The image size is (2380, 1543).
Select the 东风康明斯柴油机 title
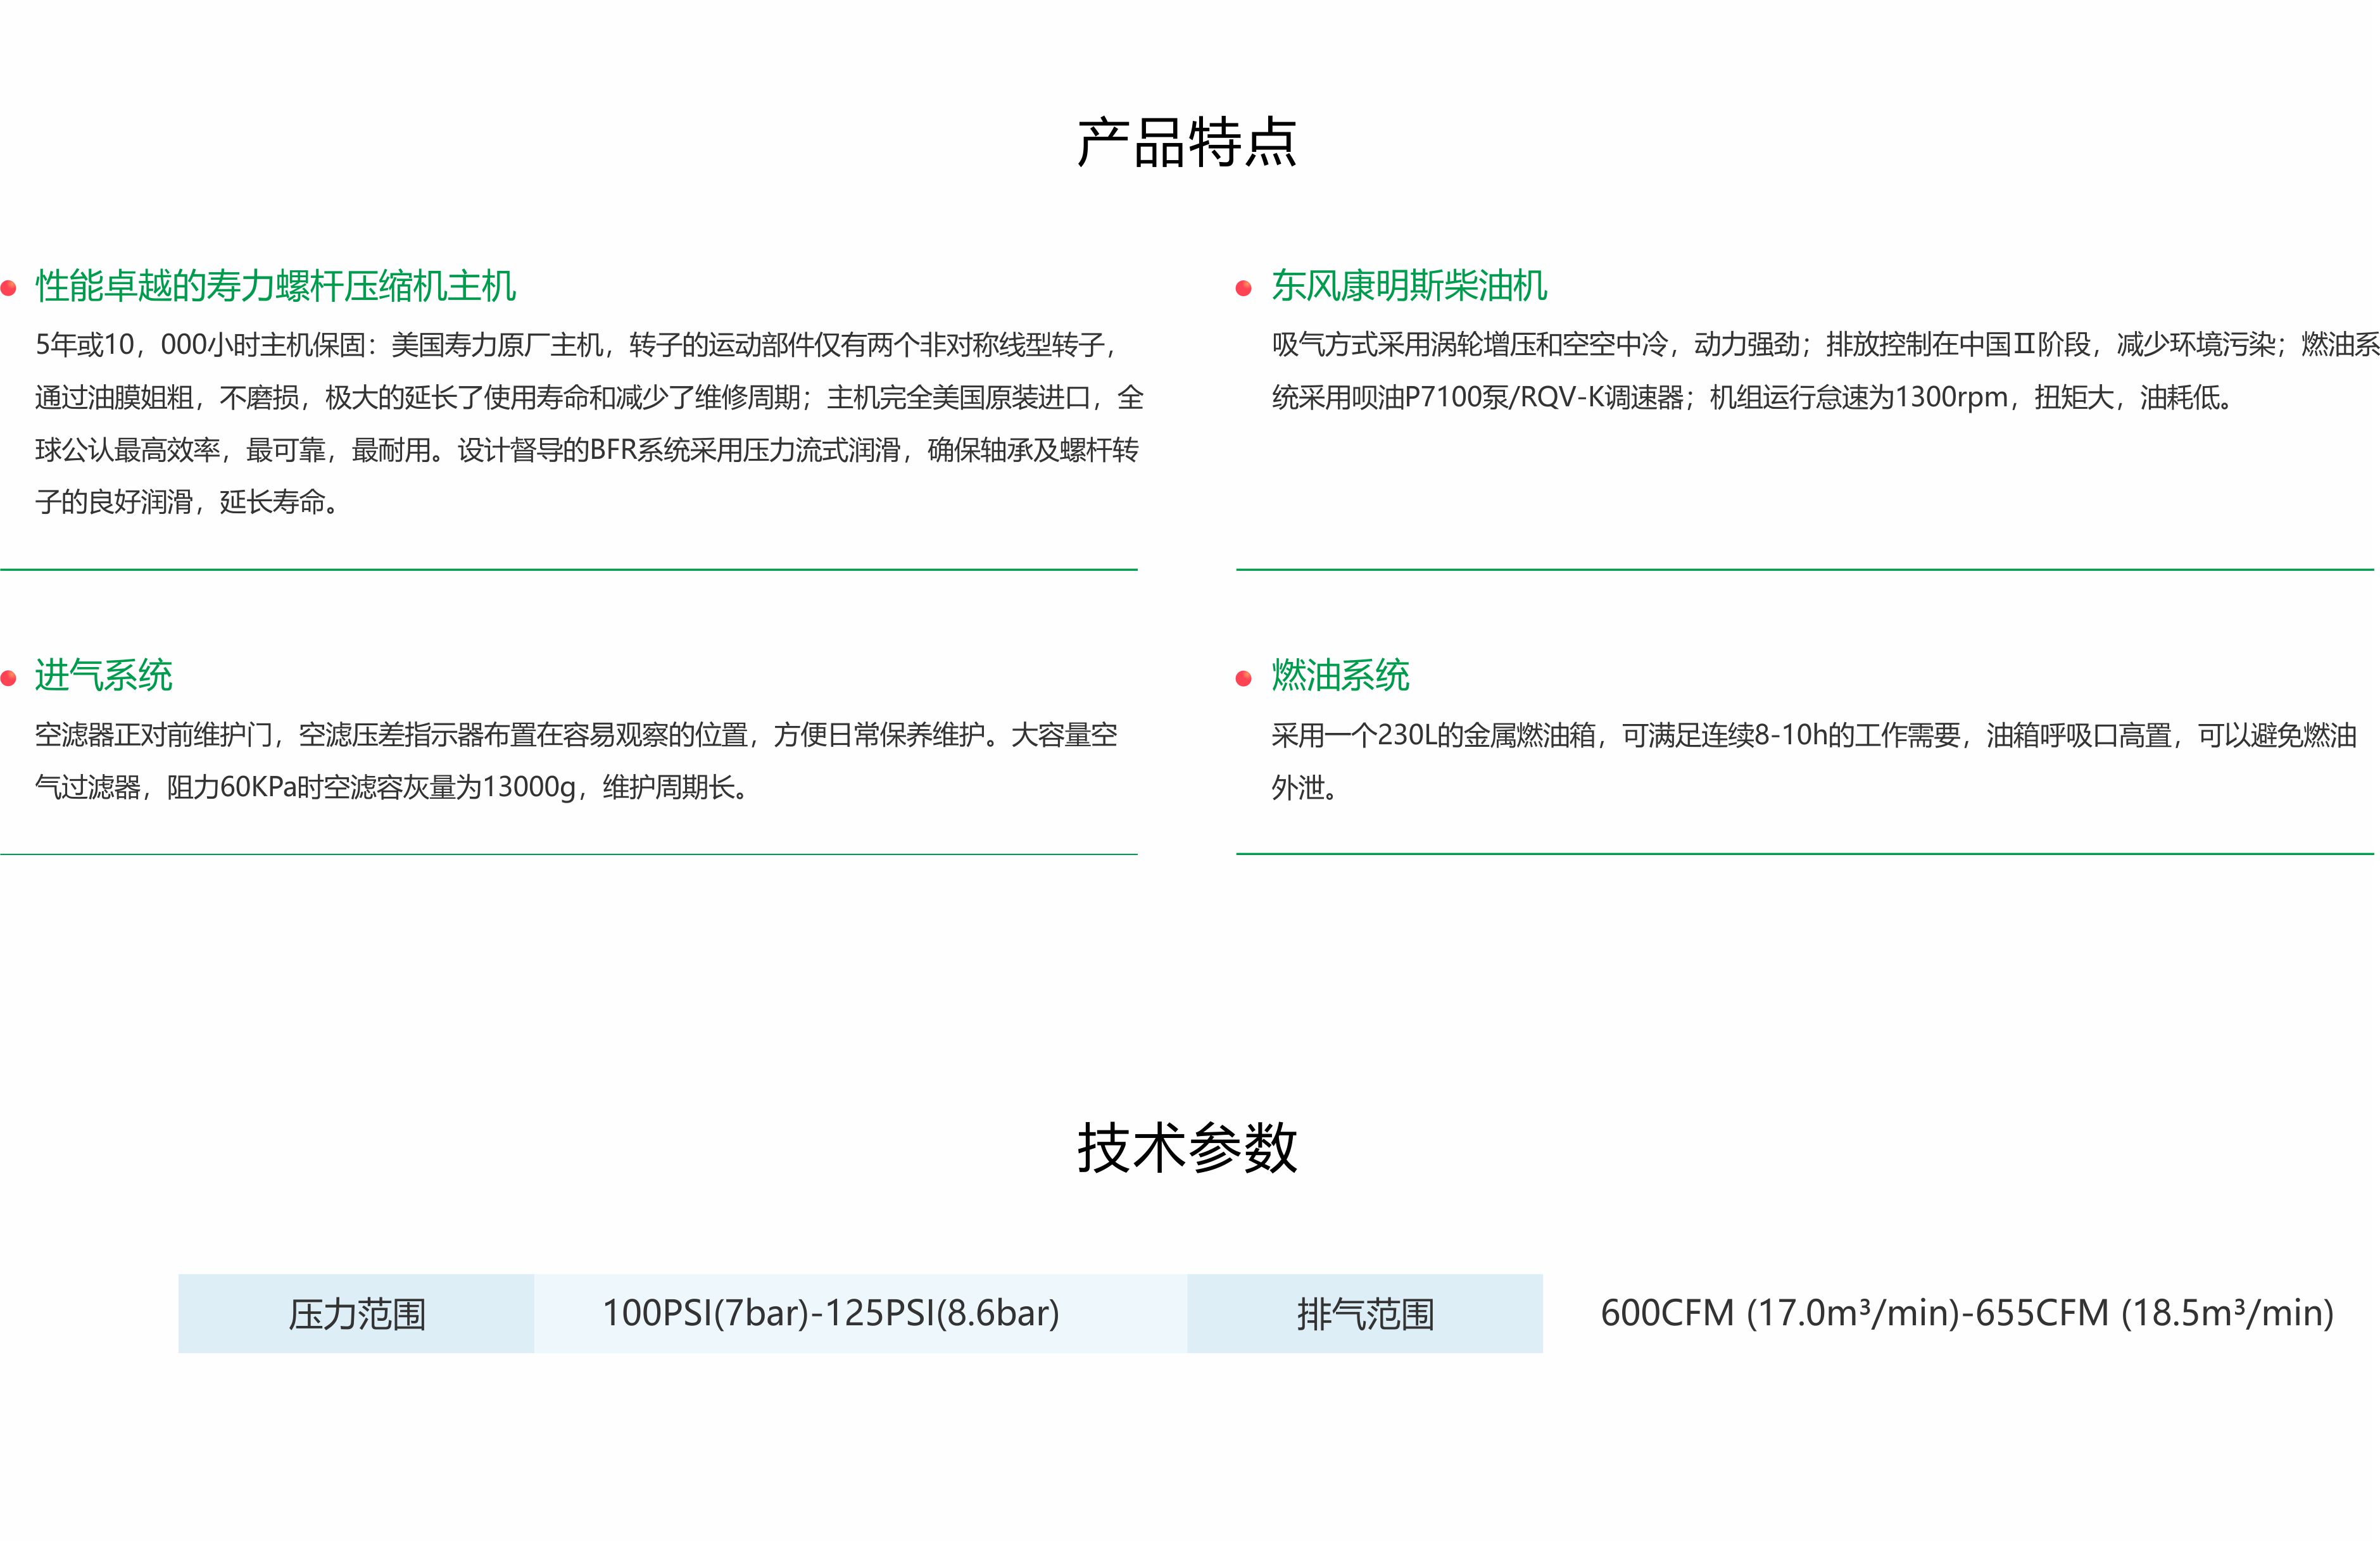point(1409,287)
